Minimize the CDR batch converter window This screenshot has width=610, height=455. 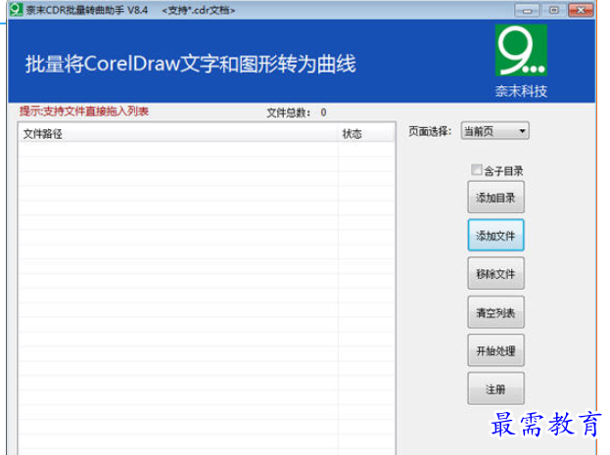[527, 11]
